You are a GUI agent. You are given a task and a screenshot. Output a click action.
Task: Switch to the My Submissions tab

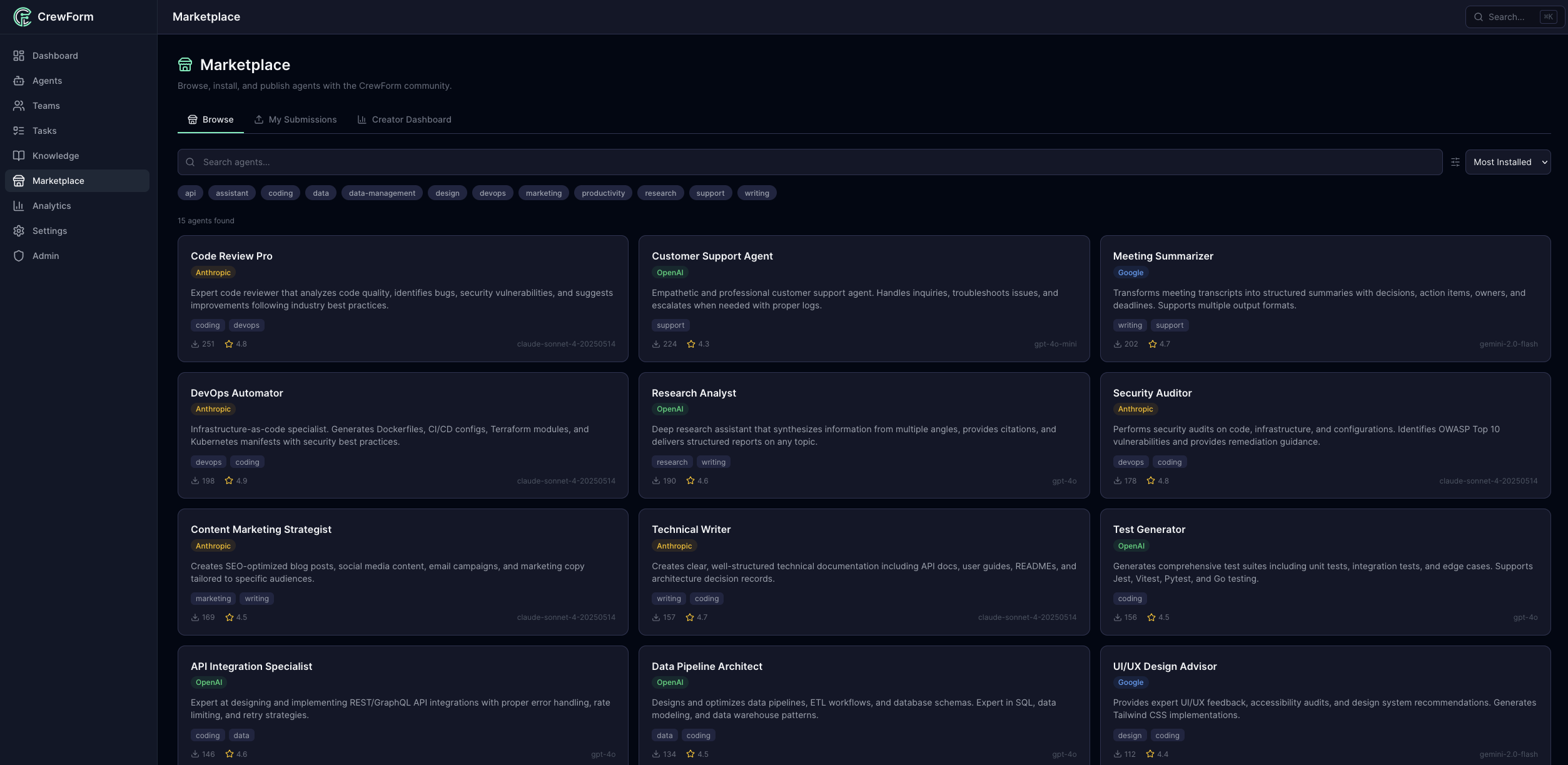click(295, 119)
